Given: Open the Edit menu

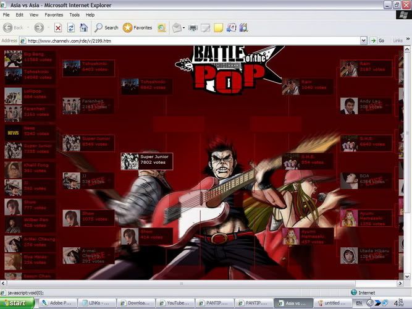Looking at the screenshot, I should tap(19, 15).
